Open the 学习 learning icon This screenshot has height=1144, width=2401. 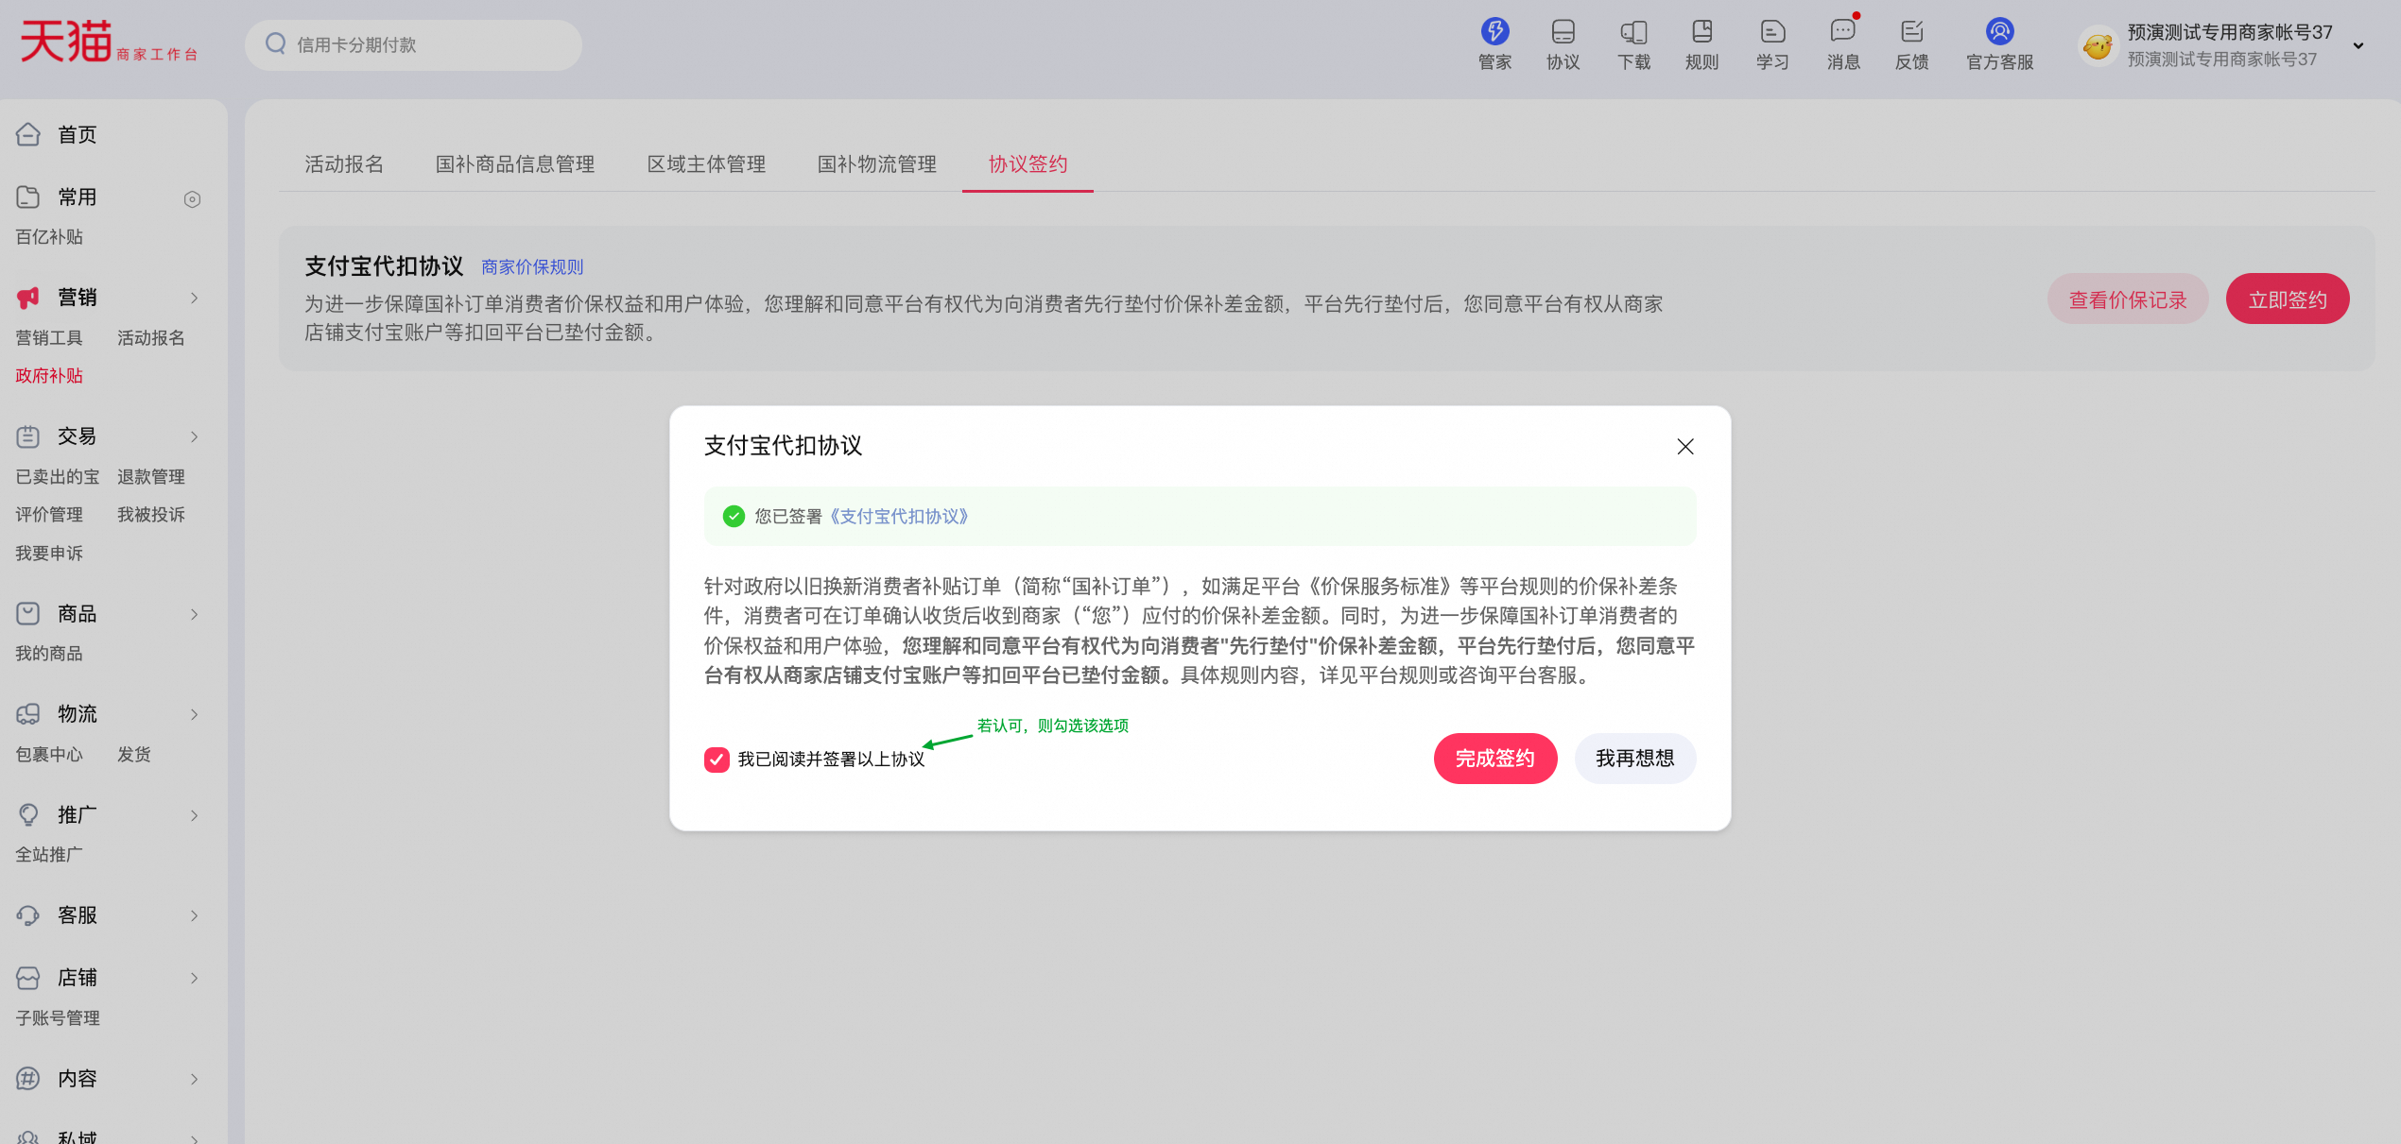coord(1772,32)
